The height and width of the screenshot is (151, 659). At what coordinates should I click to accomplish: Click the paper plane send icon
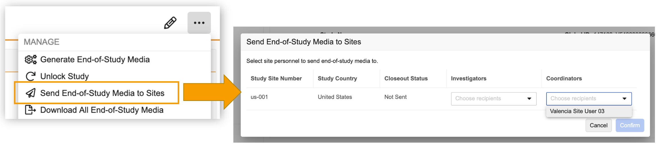coord(31,93)
